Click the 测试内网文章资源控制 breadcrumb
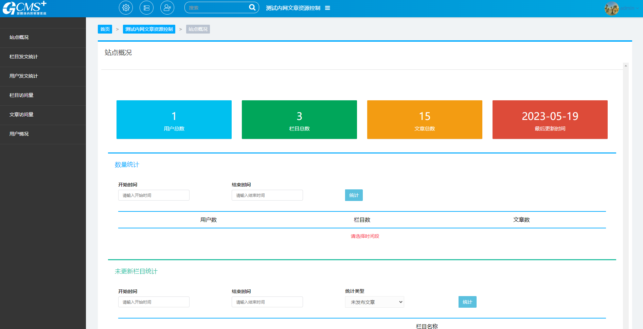Viewport: 643px width, 329px height. click(149, 29)
